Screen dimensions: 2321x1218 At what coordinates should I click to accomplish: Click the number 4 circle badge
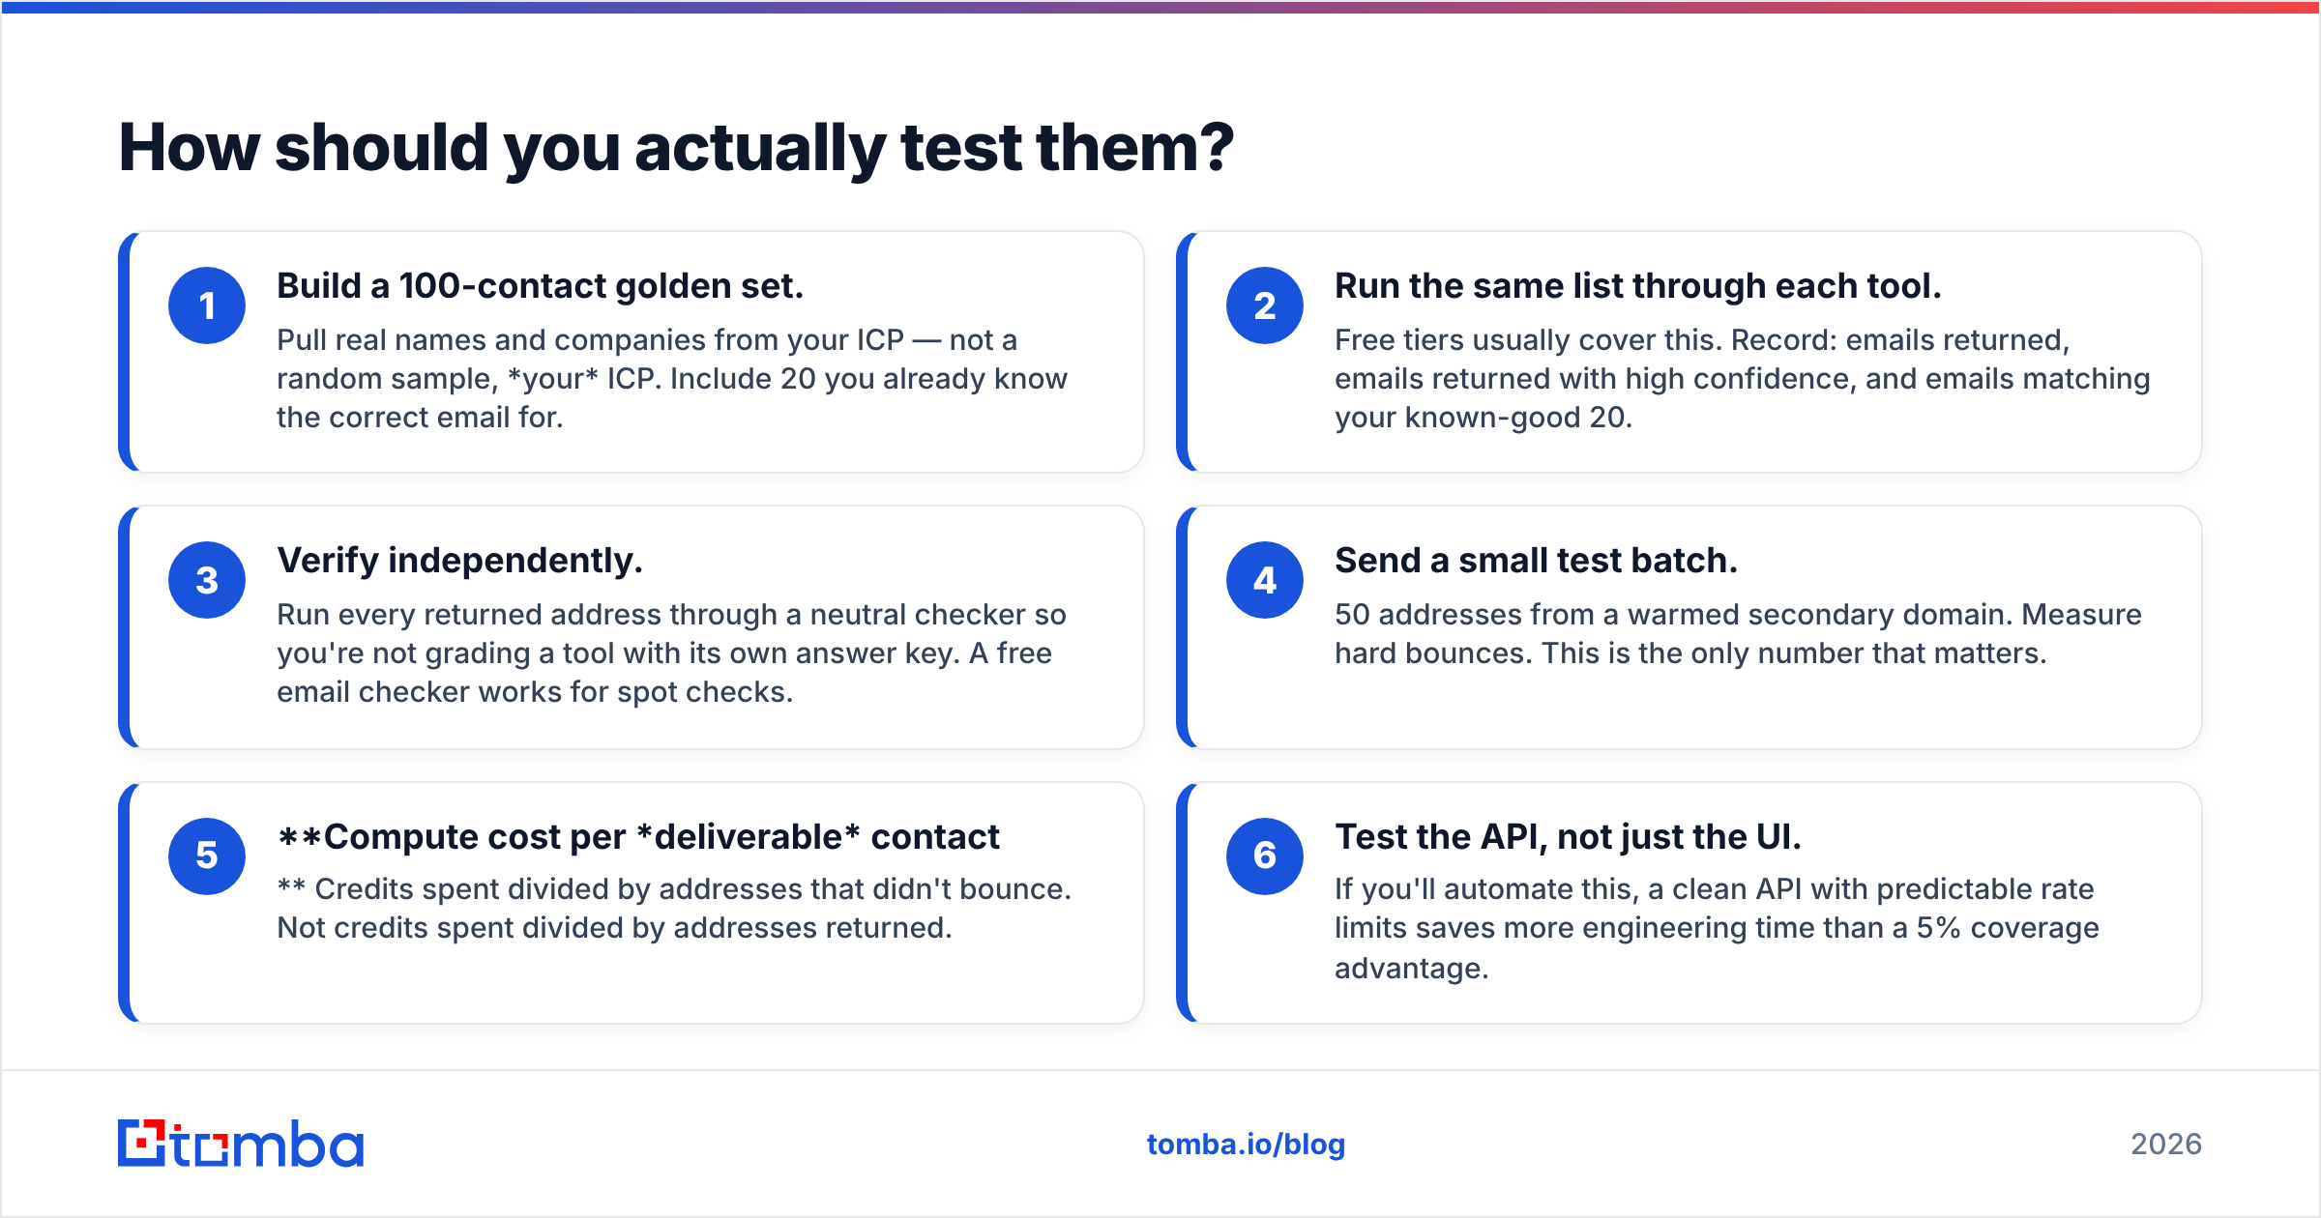pyautogui.click(x=1265, y=580)
